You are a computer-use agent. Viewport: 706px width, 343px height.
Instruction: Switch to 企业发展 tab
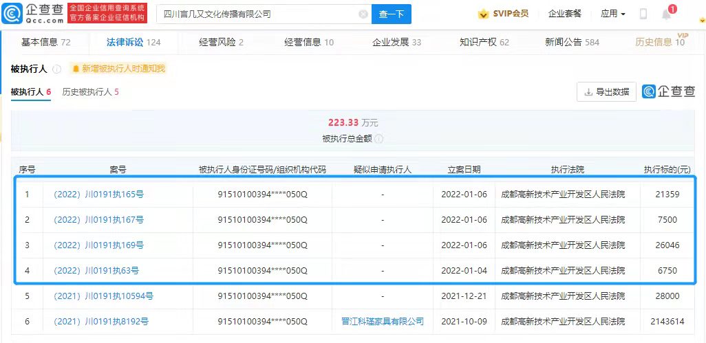tap(396, 42)
